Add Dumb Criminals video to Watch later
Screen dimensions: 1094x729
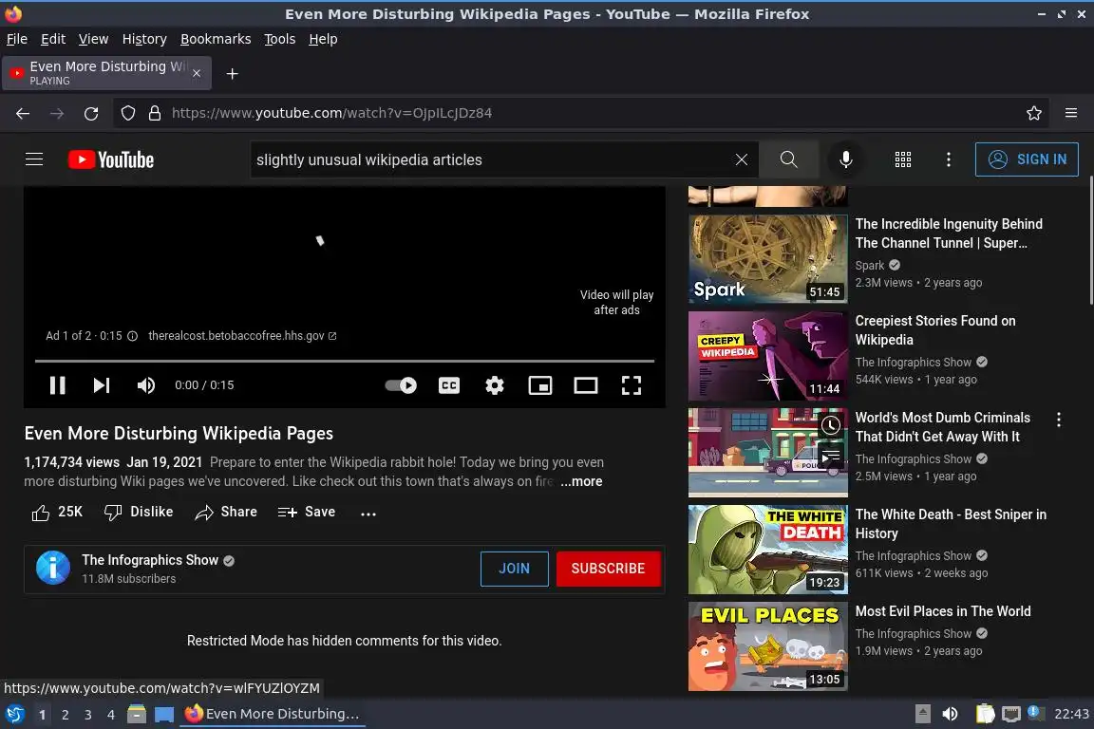tap(830, 425)
